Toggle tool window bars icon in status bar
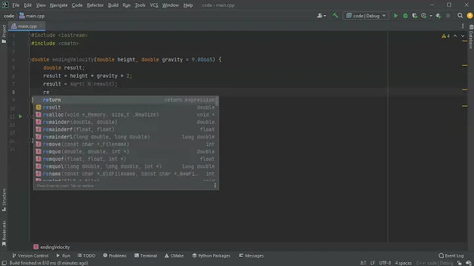Image resolution: width=474 pixels, height=266 pixels. (x=4, y=263)
